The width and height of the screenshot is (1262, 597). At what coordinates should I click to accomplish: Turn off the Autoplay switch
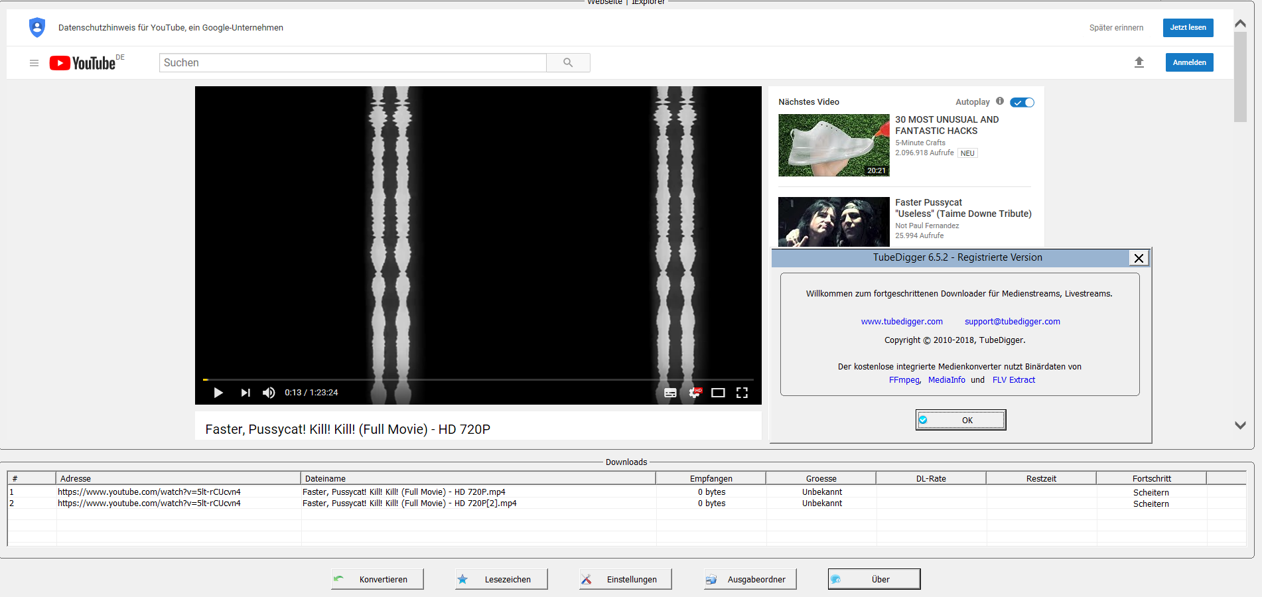point(1022,102)
